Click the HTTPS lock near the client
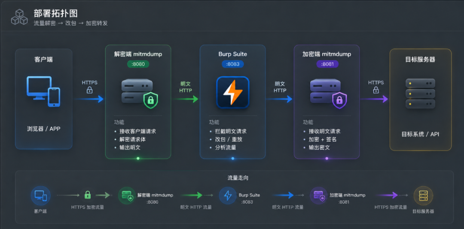The height and width of the screenshot is (229, 464). pos(89,90)
